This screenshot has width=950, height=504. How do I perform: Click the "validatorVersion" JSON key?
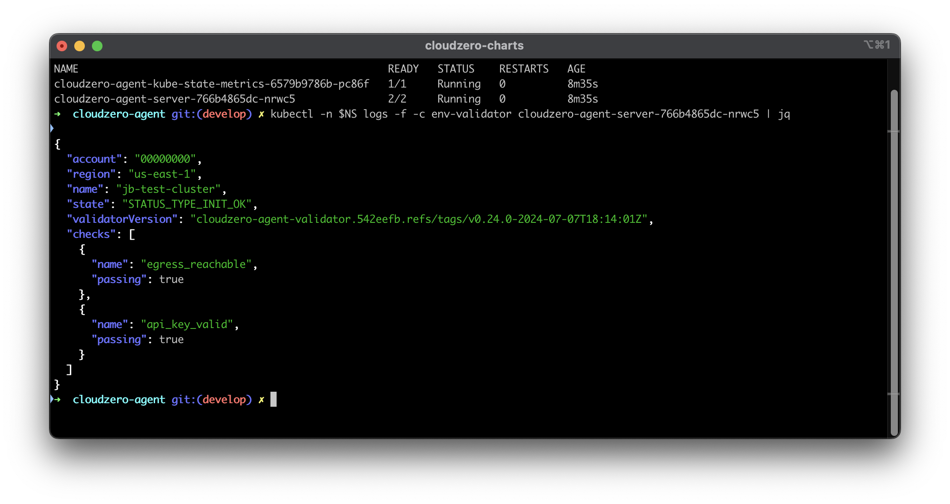122,219
